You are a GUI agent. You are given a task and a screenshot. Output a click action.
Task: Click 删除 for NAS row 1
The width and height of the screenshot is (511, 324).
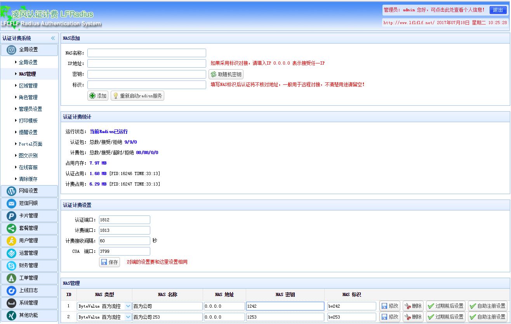pyautogui.click(x=413, y=306)
